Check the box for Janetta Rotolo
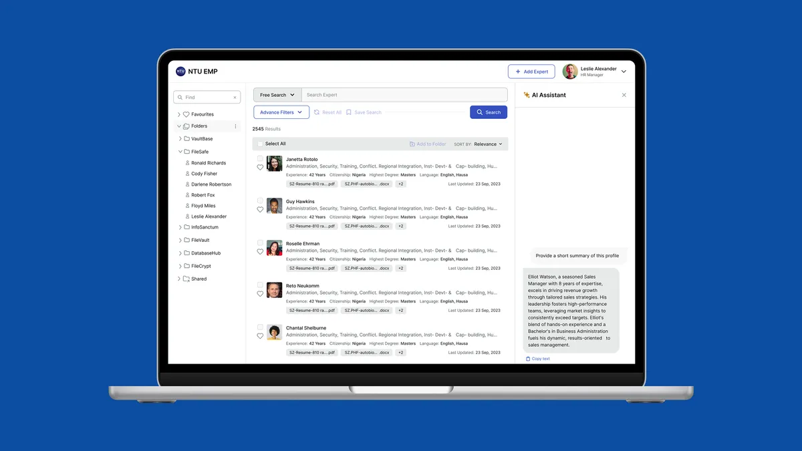This screenshot has height=451, width=802. tap(260, 159)
